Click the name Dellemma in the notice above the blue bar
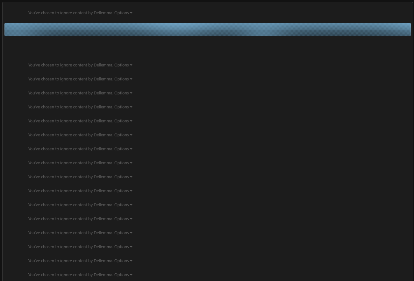Viewport: 414px width, 281px height. tap(103, 13)
